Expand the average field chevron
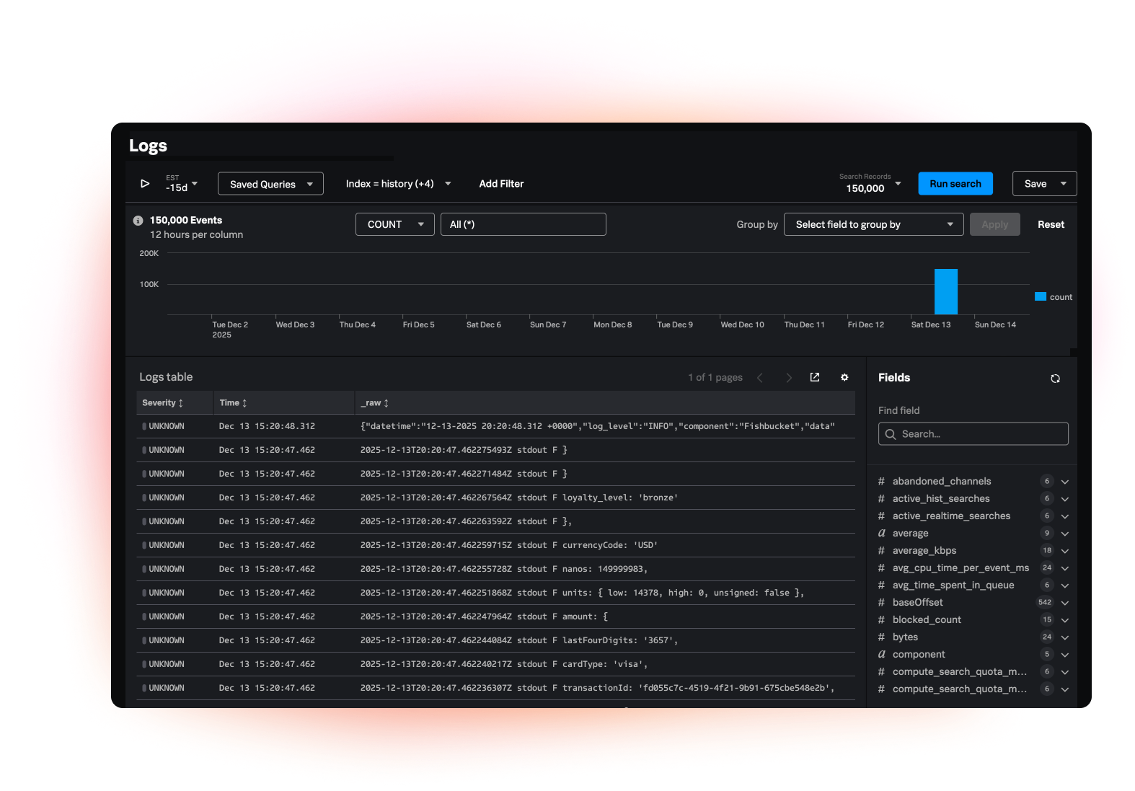Viewport: 1135px width, 791px height. [1065, 534]
